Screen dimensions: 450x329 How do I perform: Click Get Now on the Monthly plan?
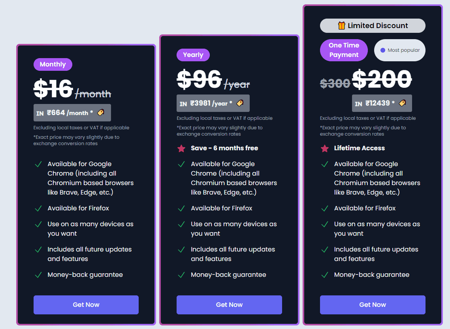[86, 304]
